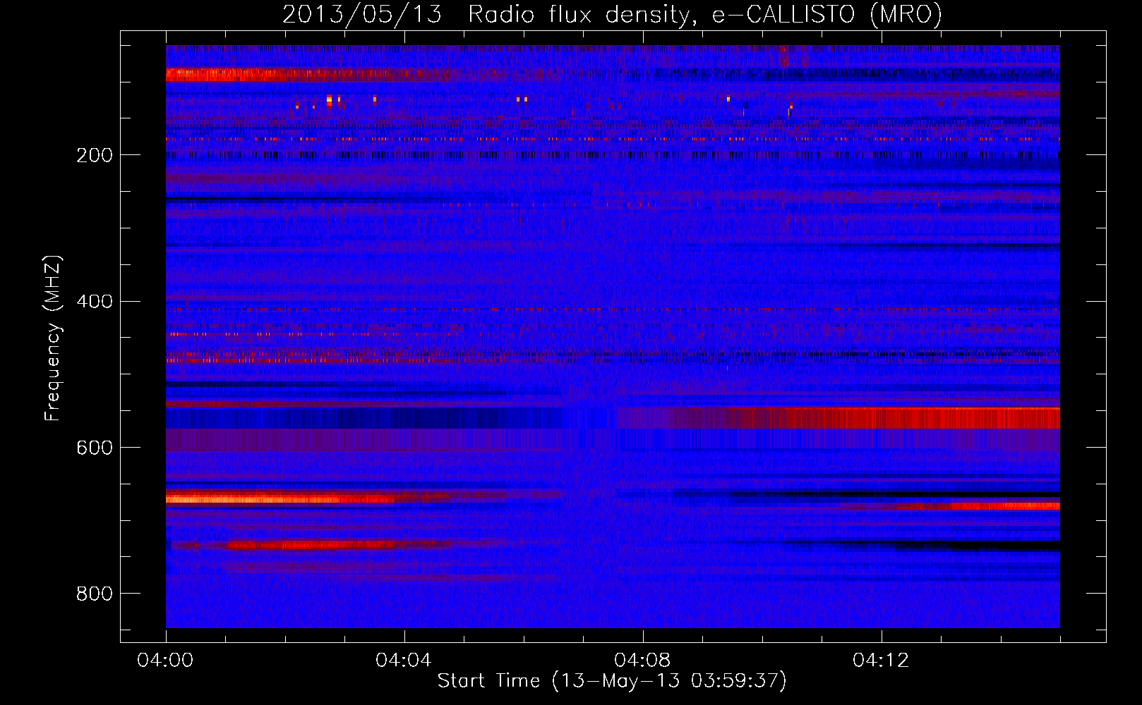Screen dimensions: 1142x705
Task: Click the 600 frequency tick label
Action: [95, 448]
